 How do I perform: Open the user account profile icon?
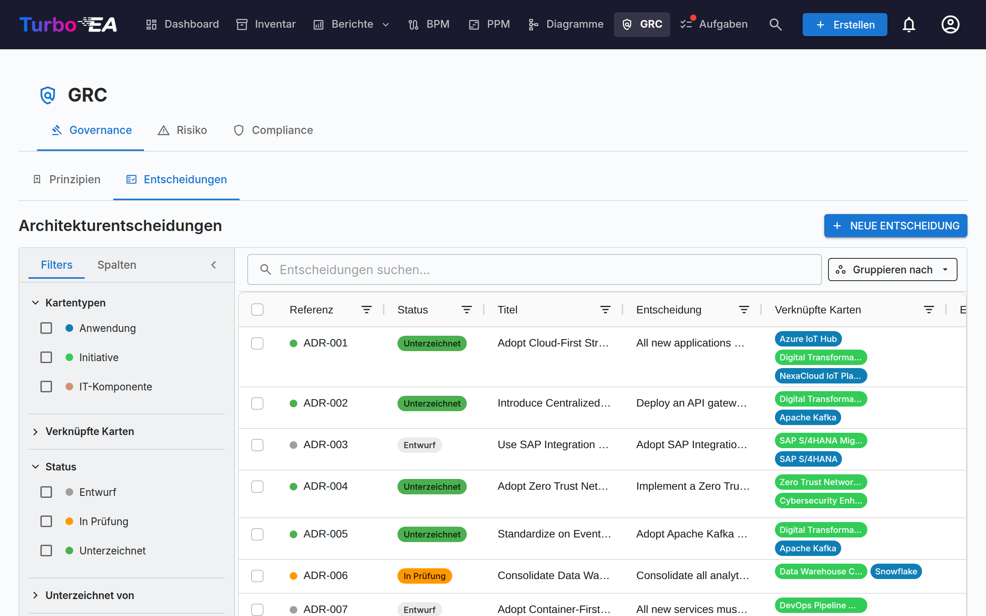[x=950, y=24]
